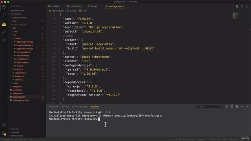Open .prettierrc file in explorer
This screenshot has width=251, height=141.
point(17,90)
